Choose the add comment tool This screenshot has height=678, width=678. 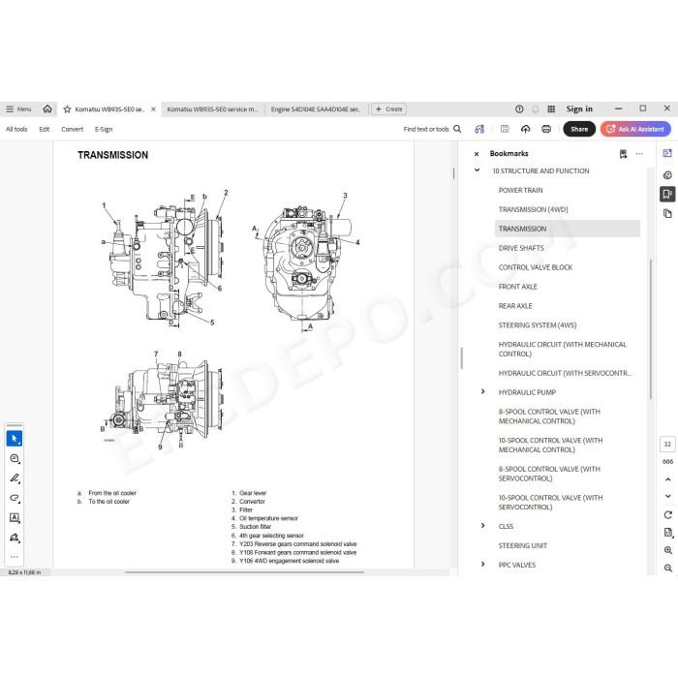tap(15, 459)
